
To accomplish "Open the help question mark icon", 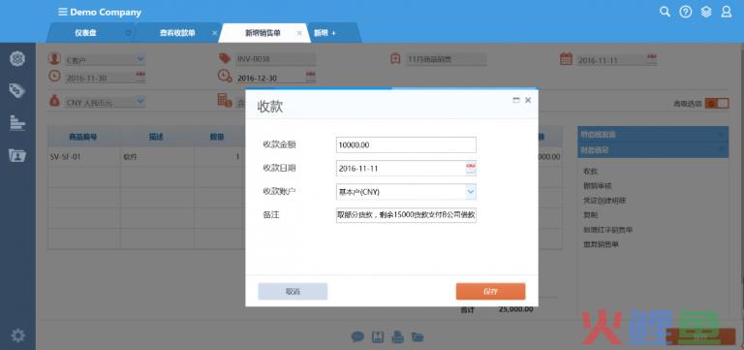I will [685, 12].
